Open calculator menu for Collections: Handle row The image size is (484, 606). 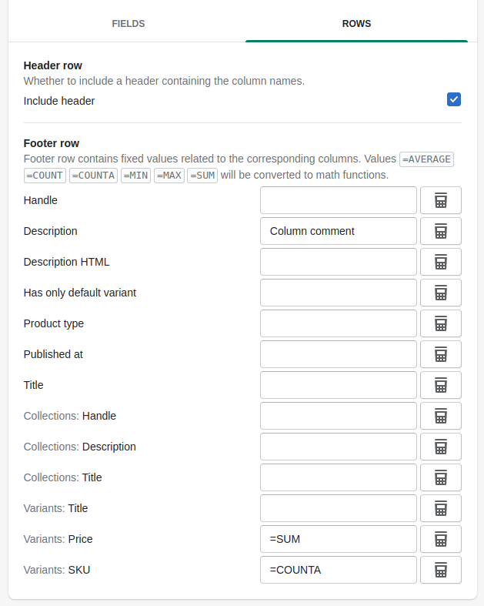click(441, 416)
